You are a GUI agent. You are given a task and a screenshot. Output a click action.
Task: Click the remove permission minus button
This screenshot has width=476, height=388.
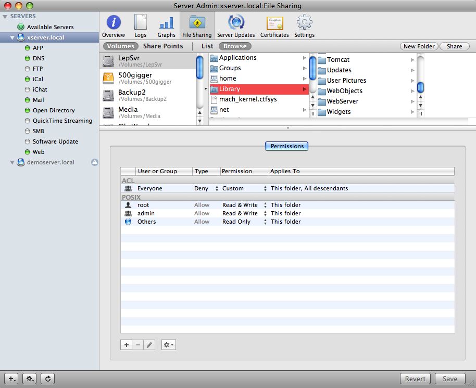click(x=138, y=345)
